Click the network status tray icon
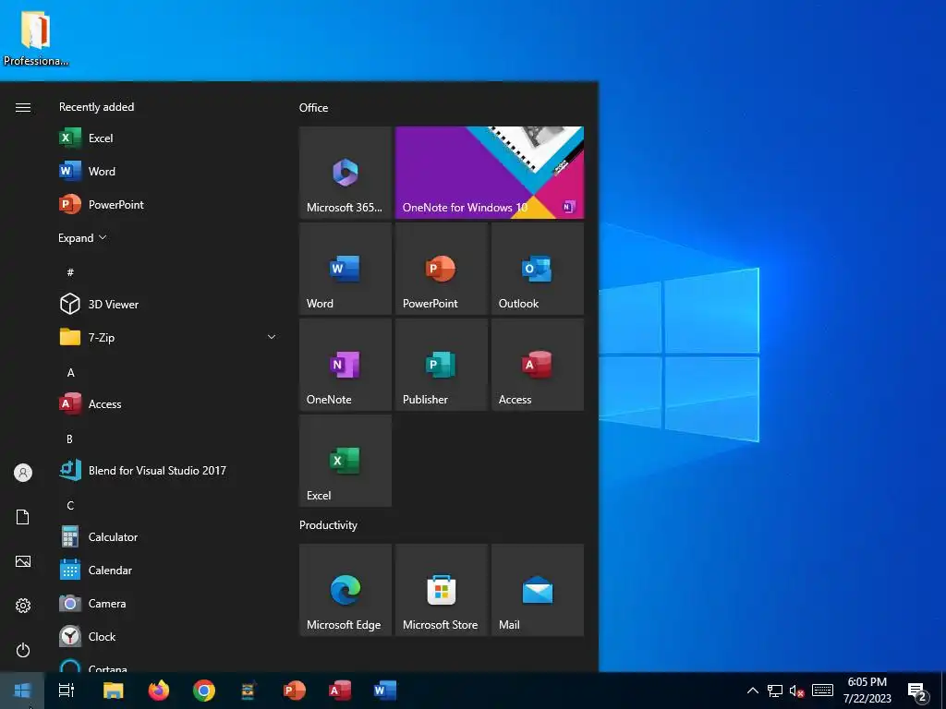The width and height of the screenshot is (946, 709). point(775,691)
